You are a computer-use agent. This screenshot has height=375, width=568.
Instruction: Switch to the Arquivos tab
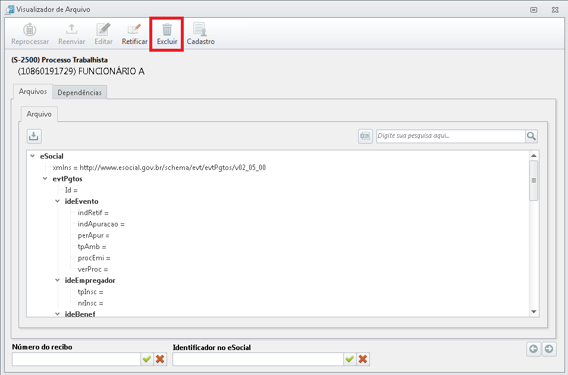pyautogui.click(x=33, y=92)
